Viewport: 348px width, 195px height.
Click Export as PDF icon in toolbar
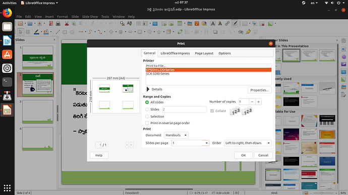[51, 24]
